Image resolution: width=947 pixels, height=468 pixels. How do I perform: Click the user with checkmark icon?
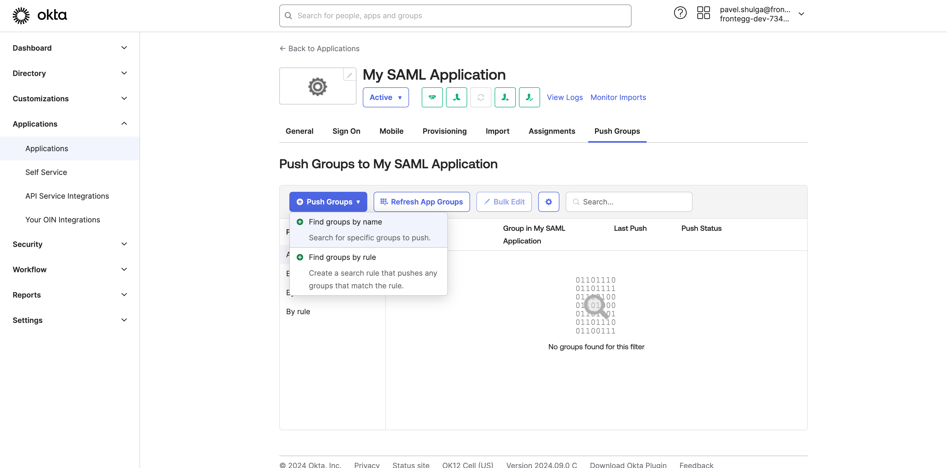[x=529, y=97]
